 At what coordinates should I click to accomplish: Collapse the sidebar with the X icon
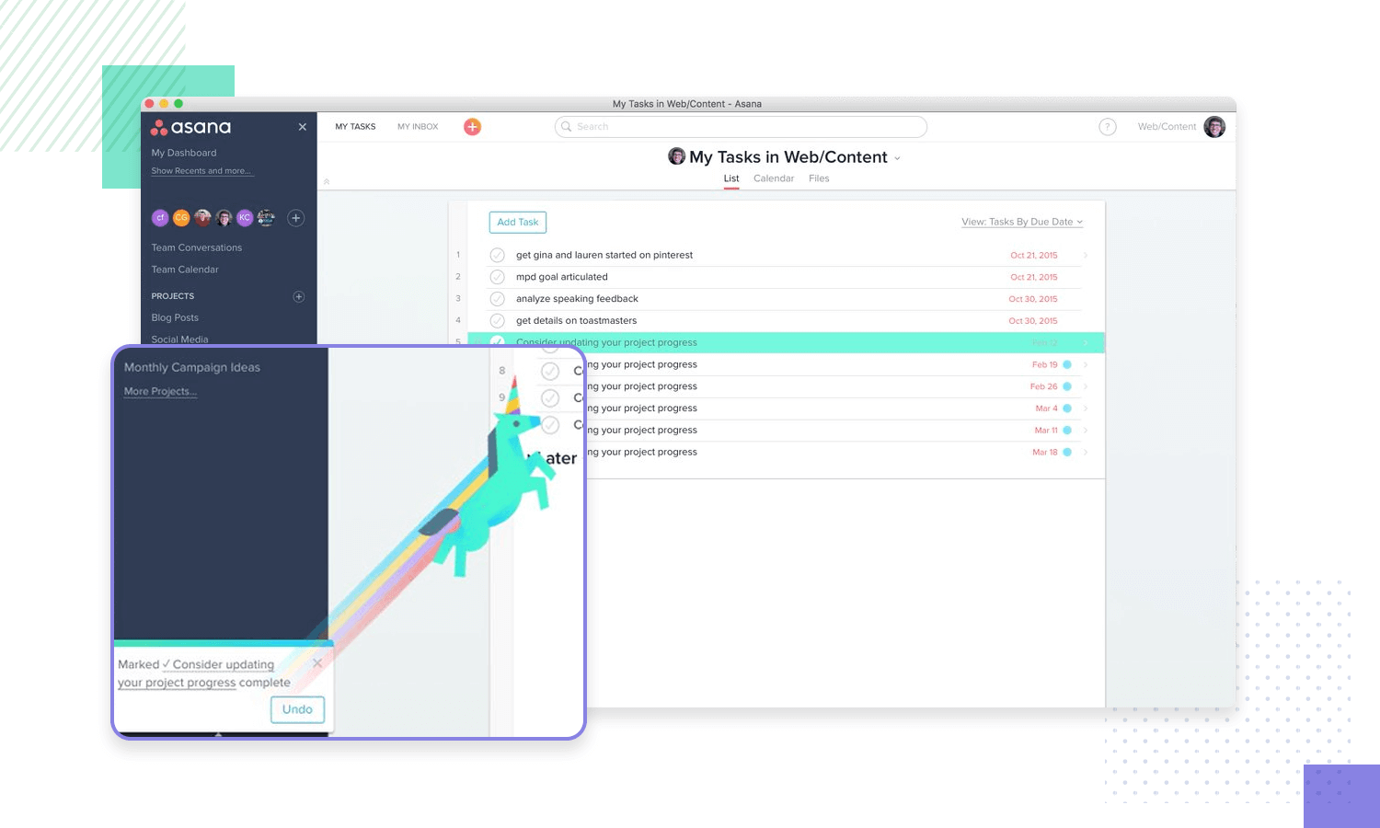(303, 127)
